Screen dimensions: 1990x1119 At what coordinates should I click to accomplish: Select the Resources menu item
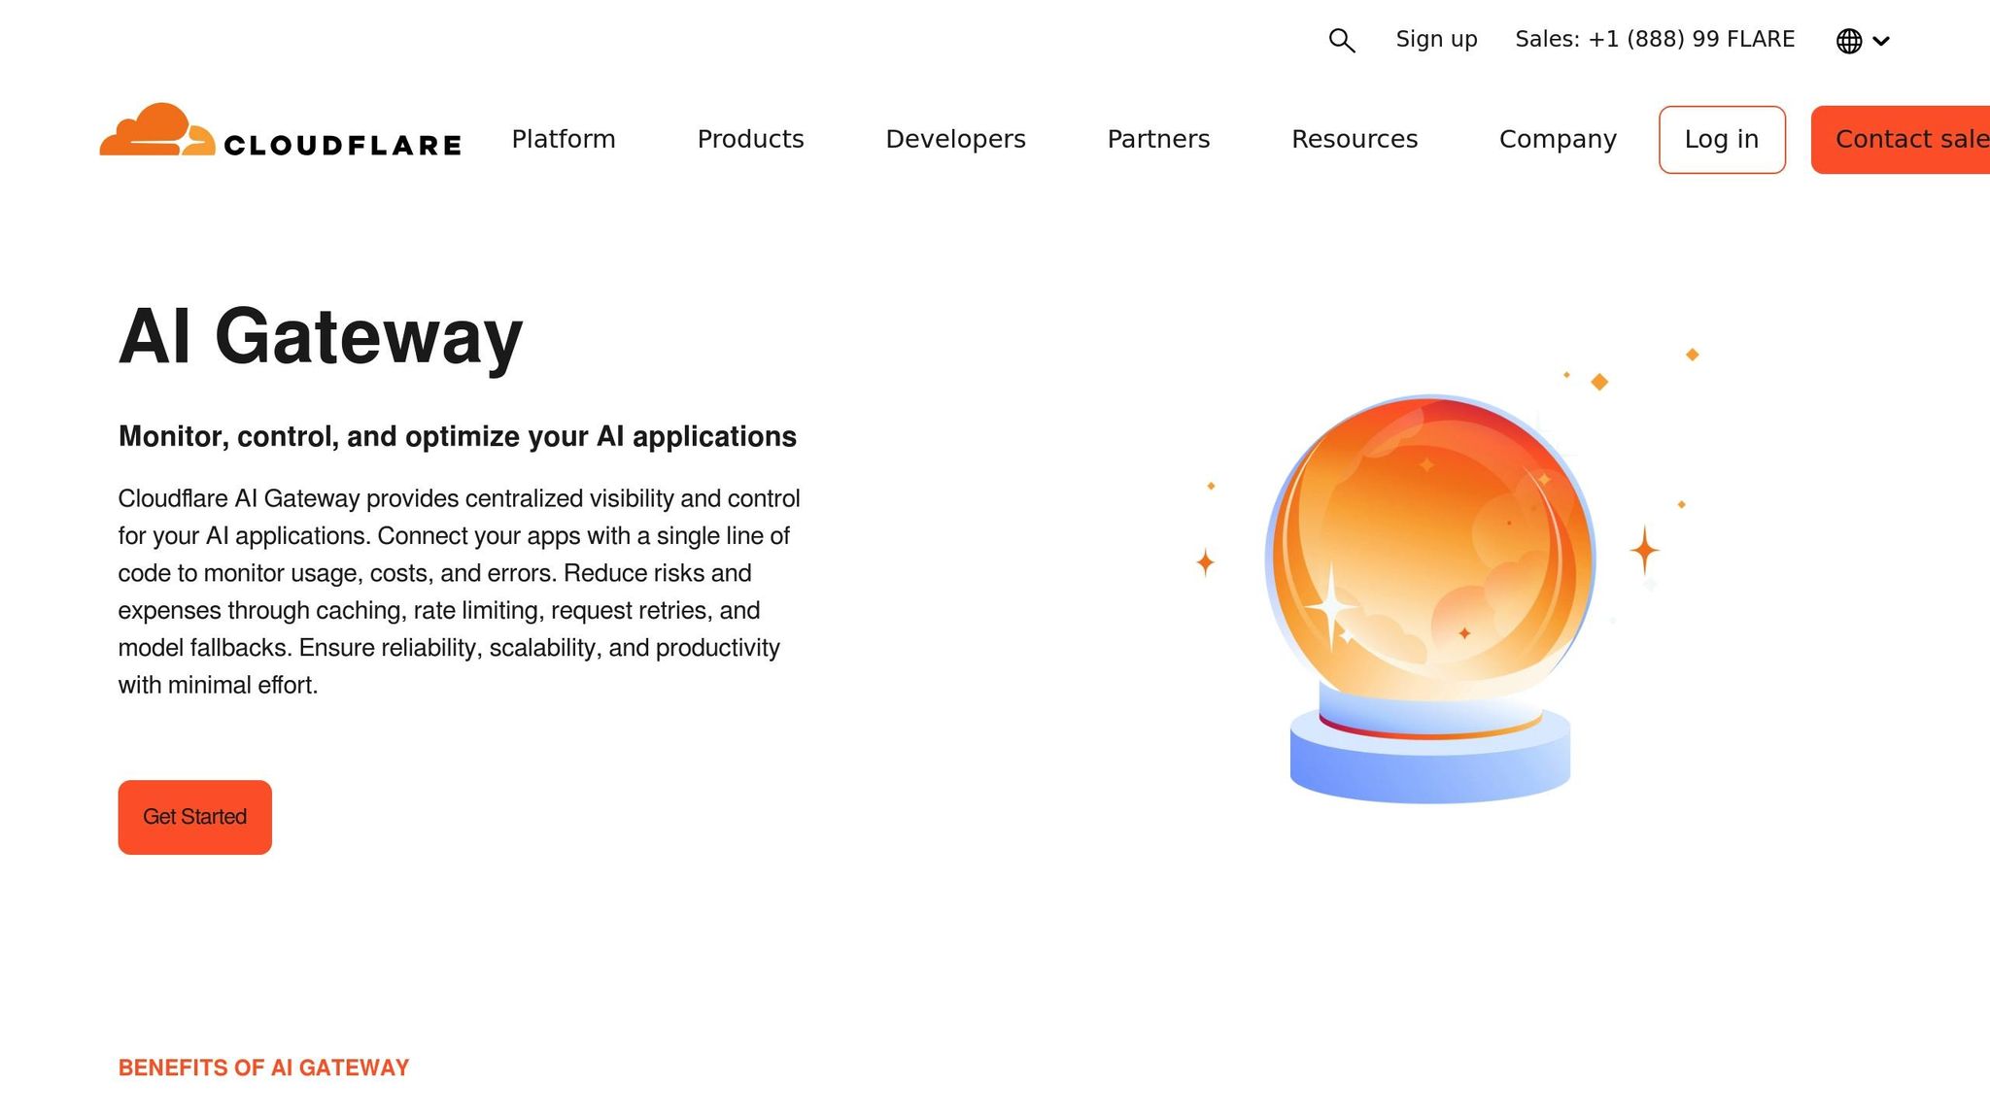[x=1355, y=139]
